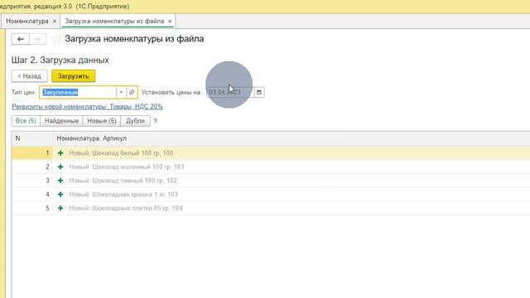
Task: Filter list by Новые (5)
Action: 102,121
